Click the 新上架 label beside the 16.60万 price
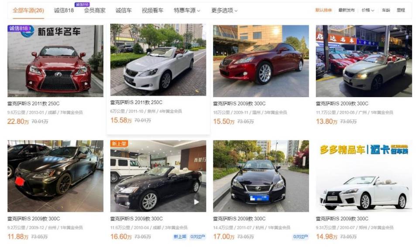The width and height of the screenshot is (419, 247). click(180, 237)
